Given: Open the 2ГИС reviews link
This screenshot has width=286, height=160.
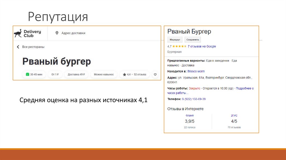Looking at the screenshot, I should 234,115.
